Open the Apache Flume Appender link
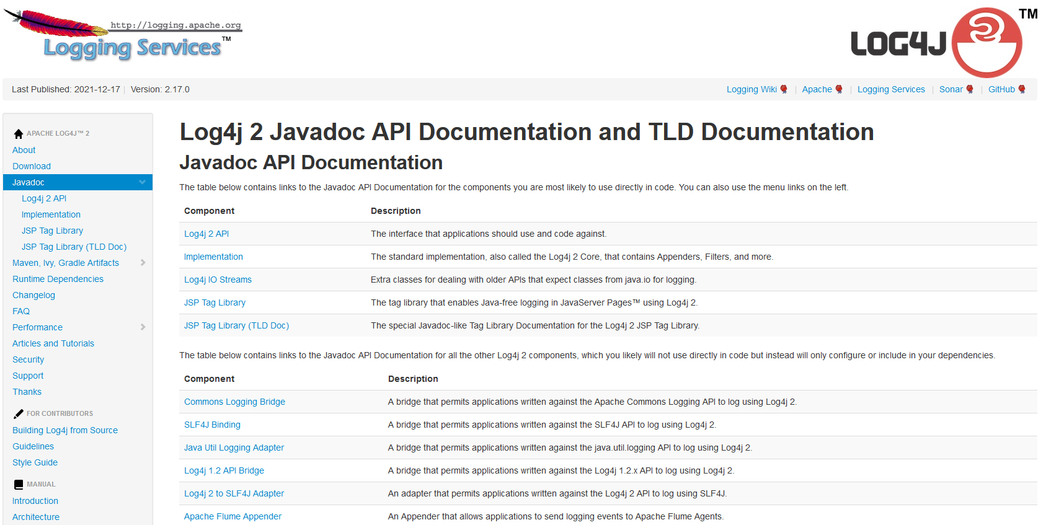This screenshot has height=525, width=1046. 233,516
